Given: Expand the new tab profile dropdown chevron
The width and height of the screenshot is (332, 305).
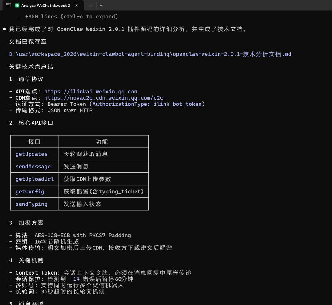Looking at the screenshot, I should click(101, 5).
